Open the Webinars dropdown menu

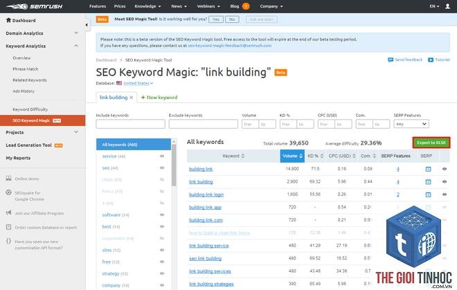pyautogui.click(x=208, y=6)
